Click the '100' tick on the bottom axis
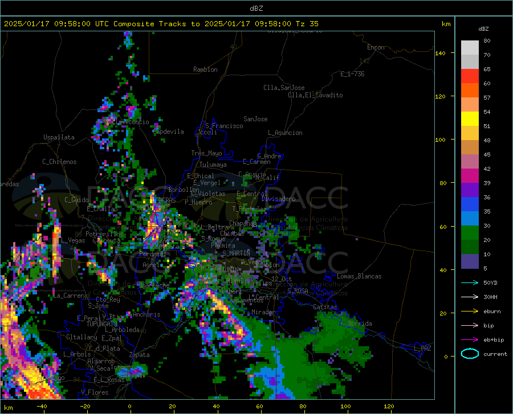This screenshot has width=513, height=414. pos(345,406)
